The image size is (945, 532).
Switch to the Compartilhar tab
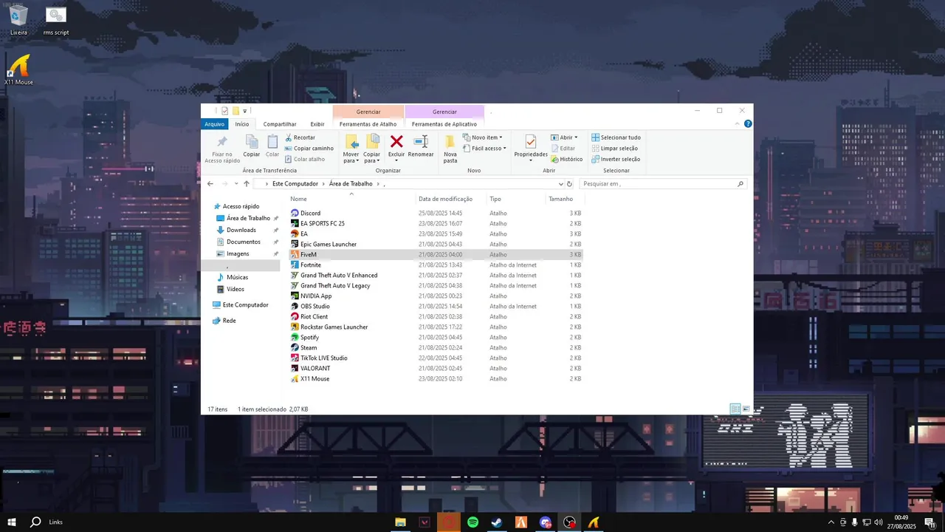point(280,124)
